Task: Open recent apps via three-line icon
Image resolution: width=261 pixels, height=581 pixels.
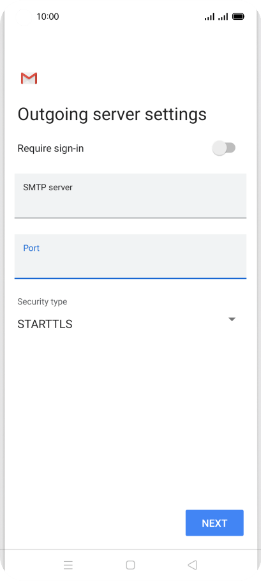Action: [68, 564]
